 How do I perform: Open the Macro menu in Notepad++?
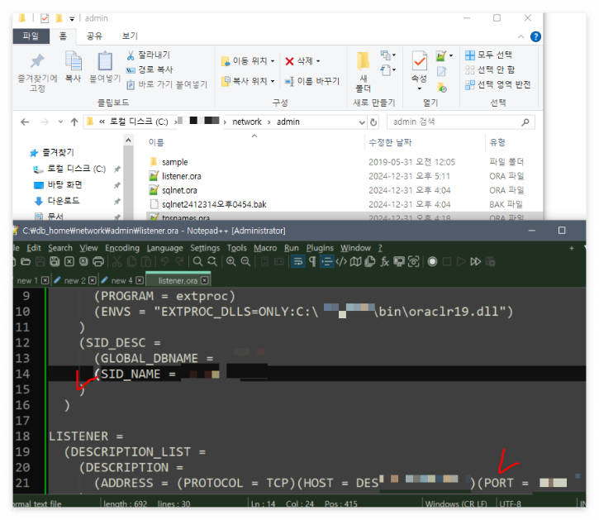pos(265,248)
